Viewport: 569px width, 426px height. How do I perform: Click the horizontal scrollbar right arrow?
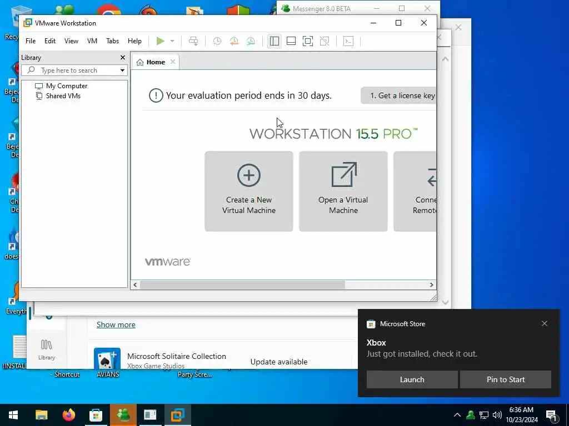[x=431, y=285]
